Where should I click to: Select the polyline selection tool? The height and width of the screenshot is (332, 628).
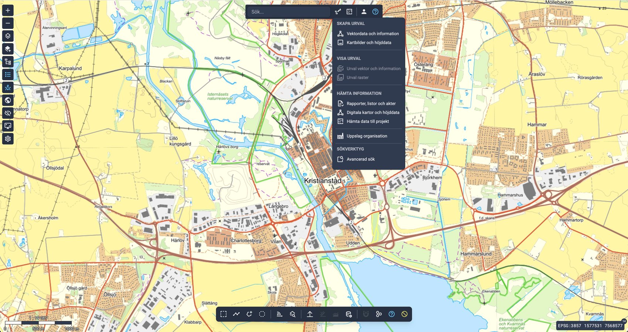coord(236,314)
